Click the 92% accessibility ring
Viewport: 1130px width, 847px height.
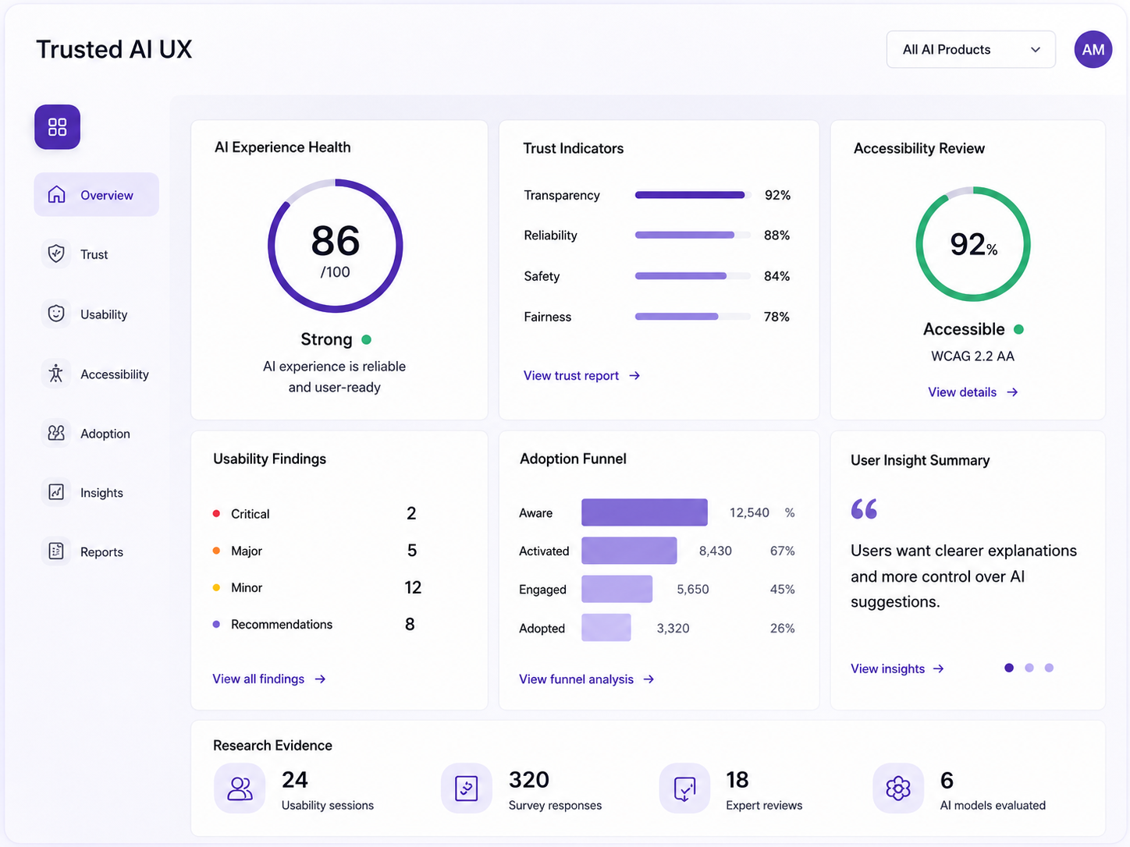coord(973,244)
